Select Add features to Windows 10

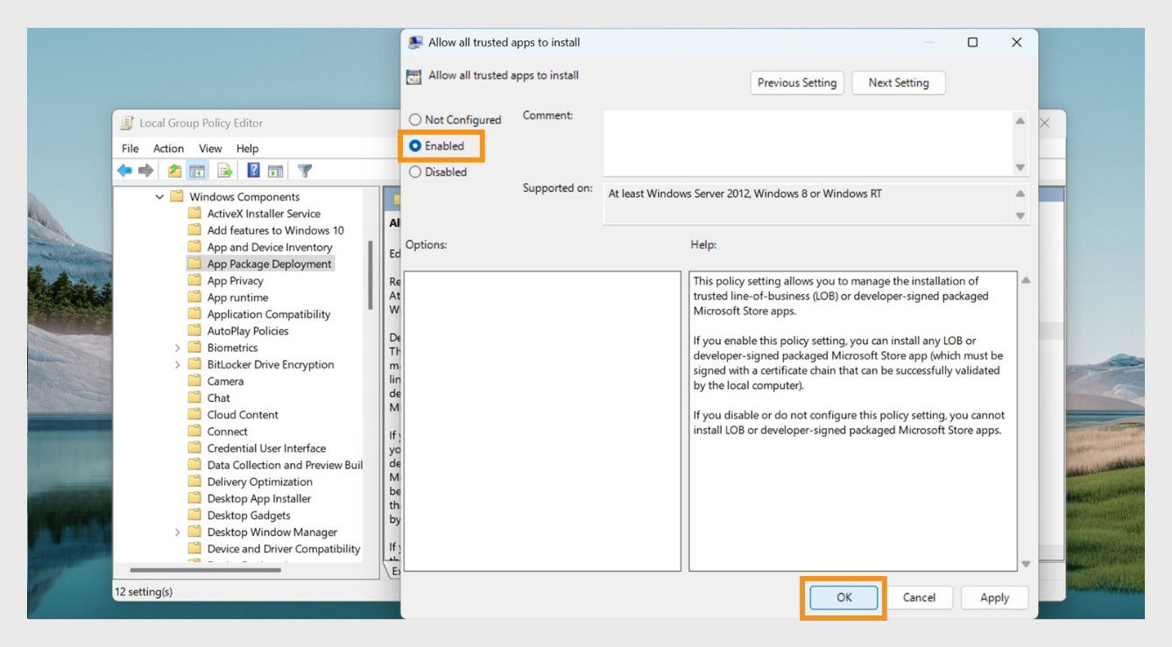(275, 230)
